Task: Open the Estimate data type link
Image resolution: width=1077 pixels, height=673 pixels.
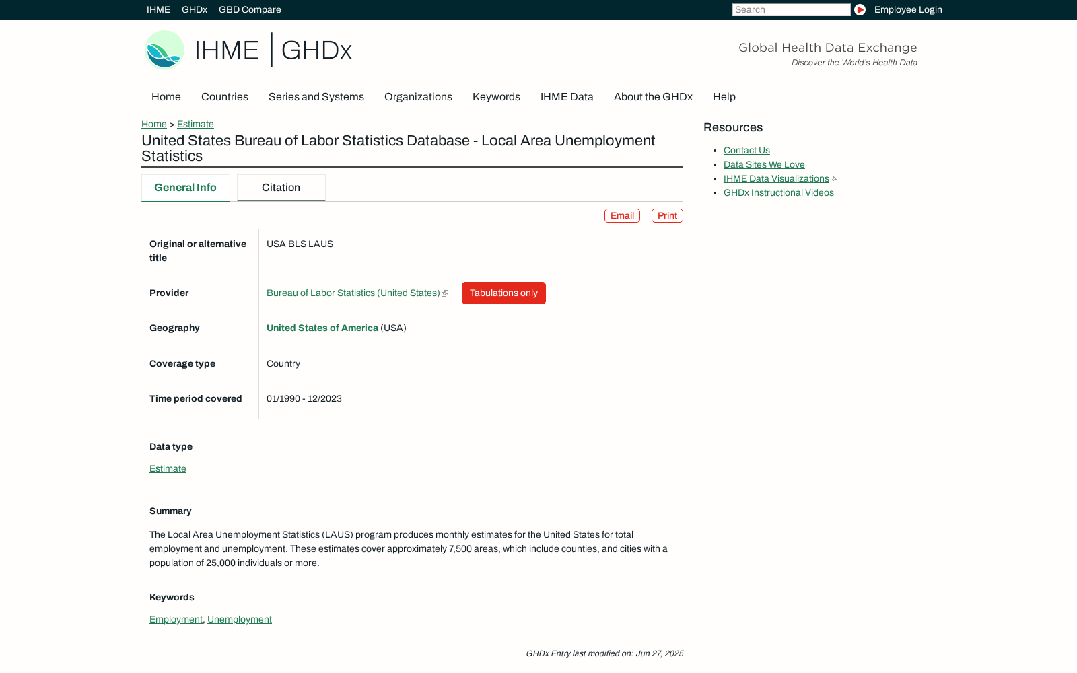Action: tap(168, 468)
